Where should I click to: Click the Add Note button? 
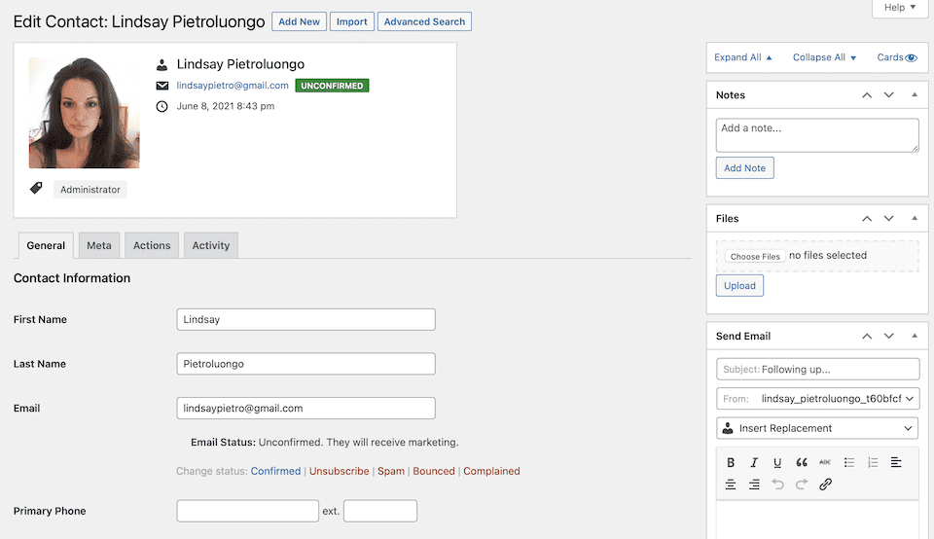tap(744, 168)
